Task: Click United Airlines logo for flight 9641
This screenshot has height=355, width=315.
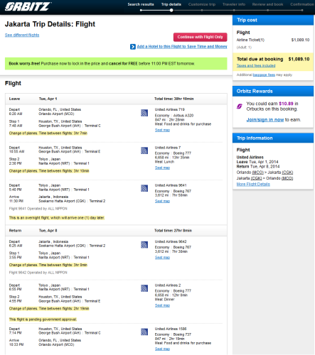Action: [x=144, y=188]
